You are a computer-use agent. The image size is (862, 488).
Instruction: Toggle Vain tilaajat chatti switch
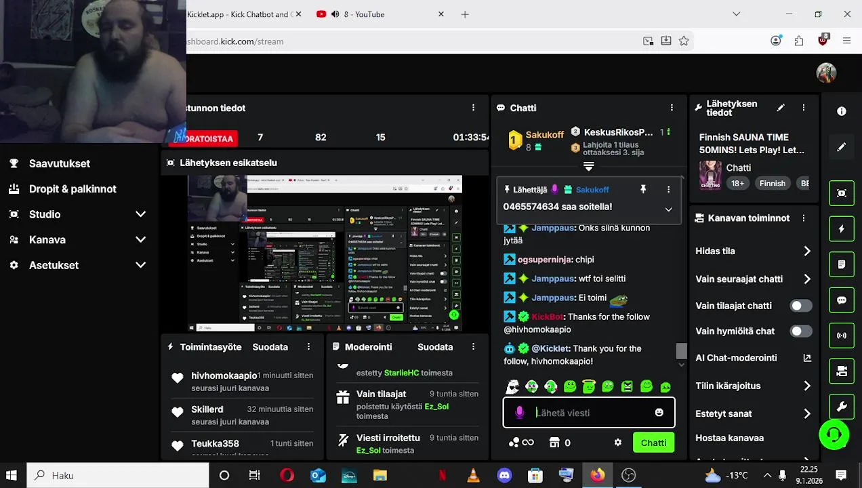(801, 306)
